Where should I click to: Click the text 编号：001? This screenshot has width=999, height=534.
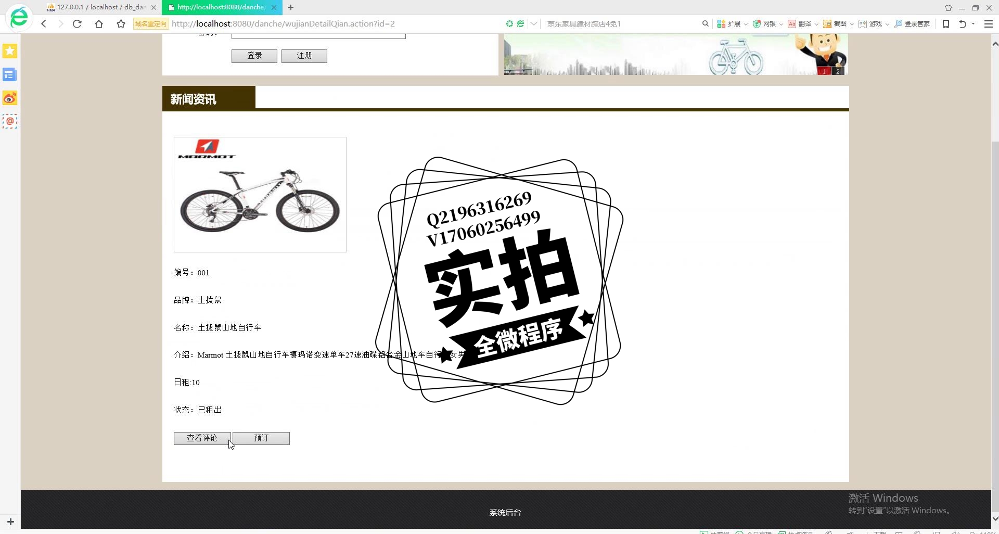click(191, 273)
